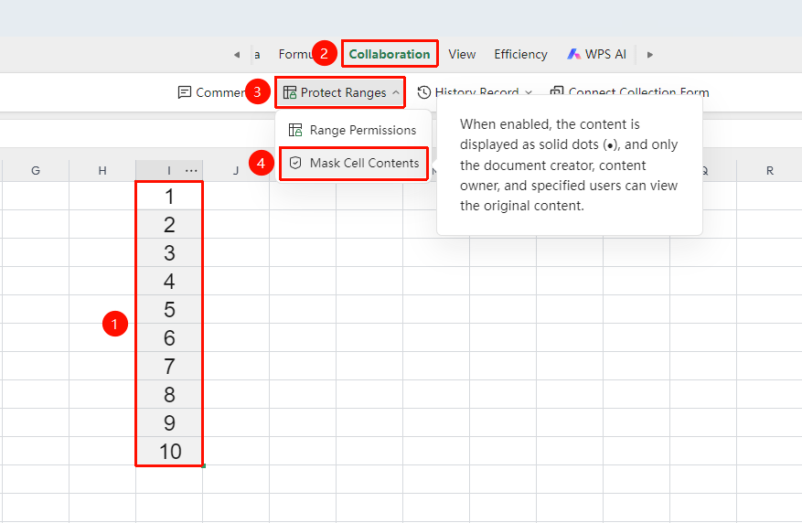Select column R header
802x523 pixels.
click(x=770, y=171)
